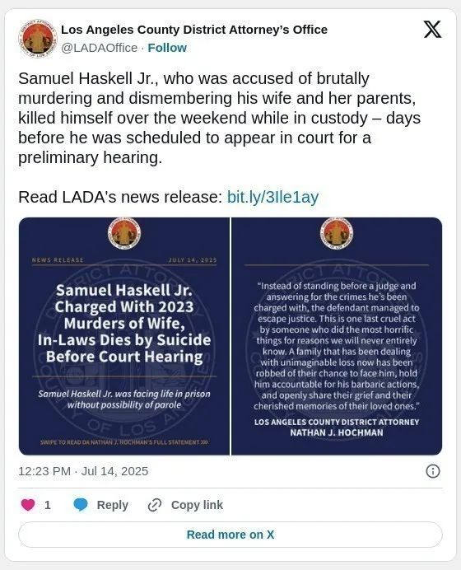
Task: Open the Los Angeles County District Attorney's Office name
Action: click(194, 30)
